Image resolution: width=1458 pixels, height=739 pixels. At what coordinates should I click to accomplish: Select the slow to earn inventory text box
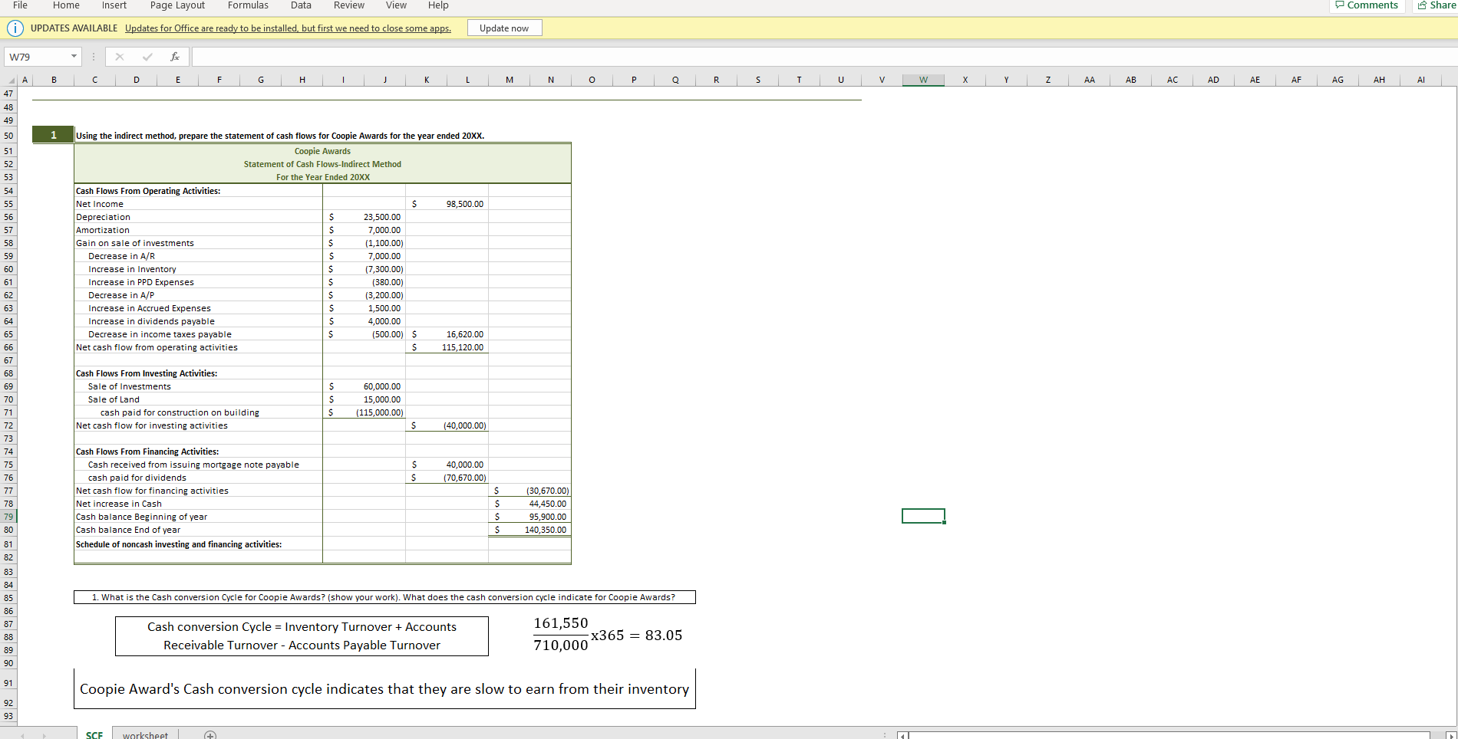click(384, 689)
